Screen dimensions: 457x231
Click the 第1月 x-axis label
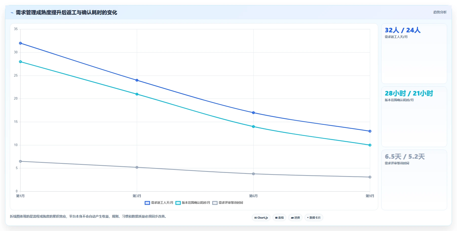click(20, 196)
